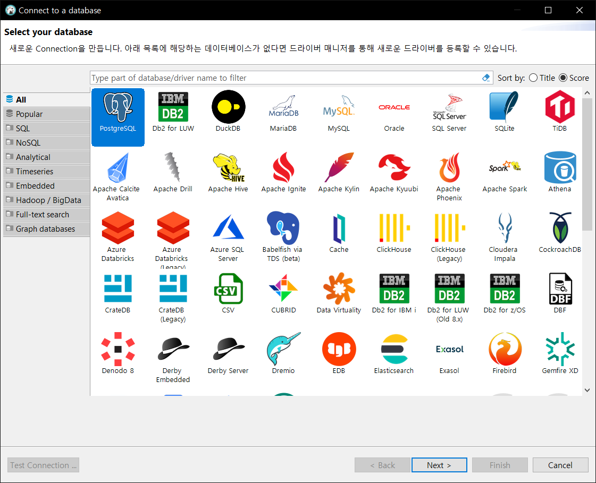This screenshot has width=596, height=483.
Task: Pick the Denodo 8 icon
Action: click(x=118, y=349)
